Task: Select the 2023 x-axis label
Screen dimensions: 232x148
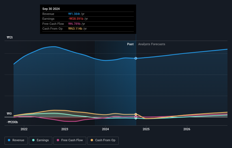Action: coord(65,129)
